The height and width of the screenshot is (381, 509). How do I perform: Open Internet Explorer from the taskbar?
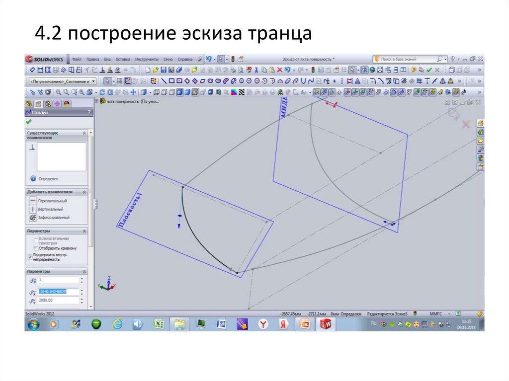[117, 324]
